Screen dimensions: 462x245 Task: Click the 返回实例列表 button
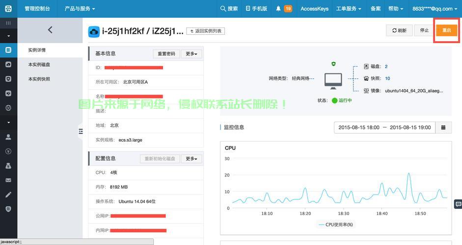[x=206, y=31]
